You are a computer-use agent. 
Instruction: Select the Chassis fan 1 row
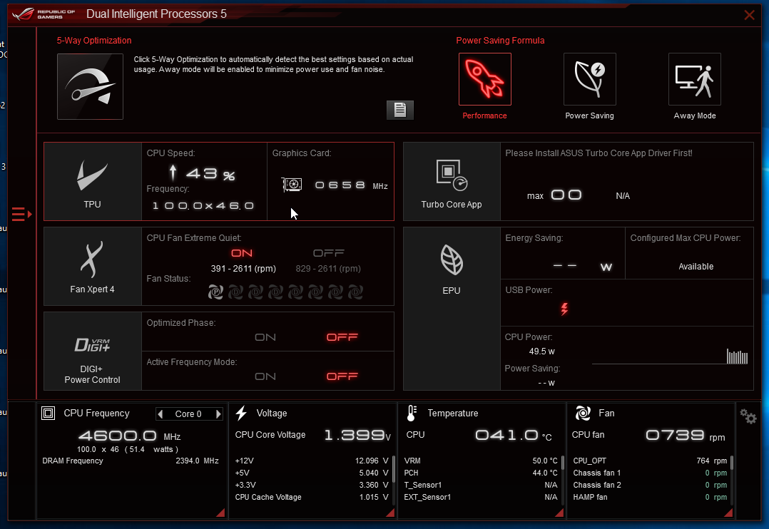click(x=650, y=473)
